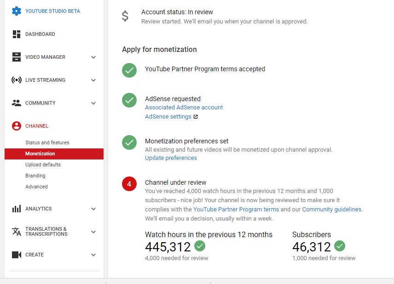Click the Update preferences link

(171, 158)
